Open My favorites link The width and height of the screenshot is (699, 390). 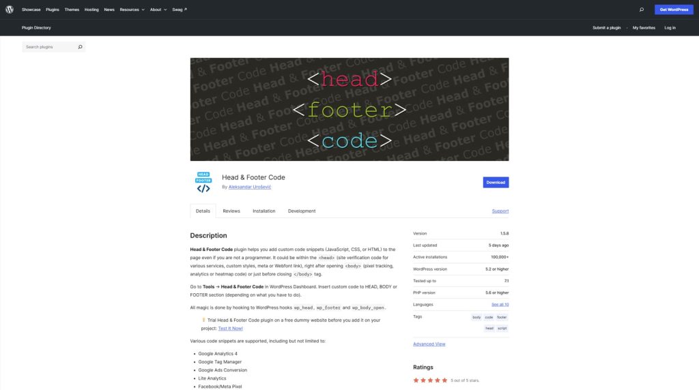[644, 27]
